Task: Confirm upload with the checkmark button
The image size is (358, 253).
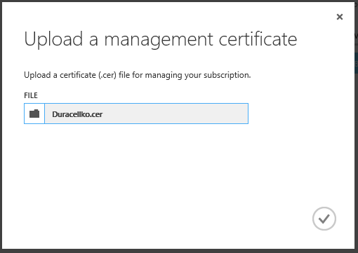Action: [x=324, y=219]
